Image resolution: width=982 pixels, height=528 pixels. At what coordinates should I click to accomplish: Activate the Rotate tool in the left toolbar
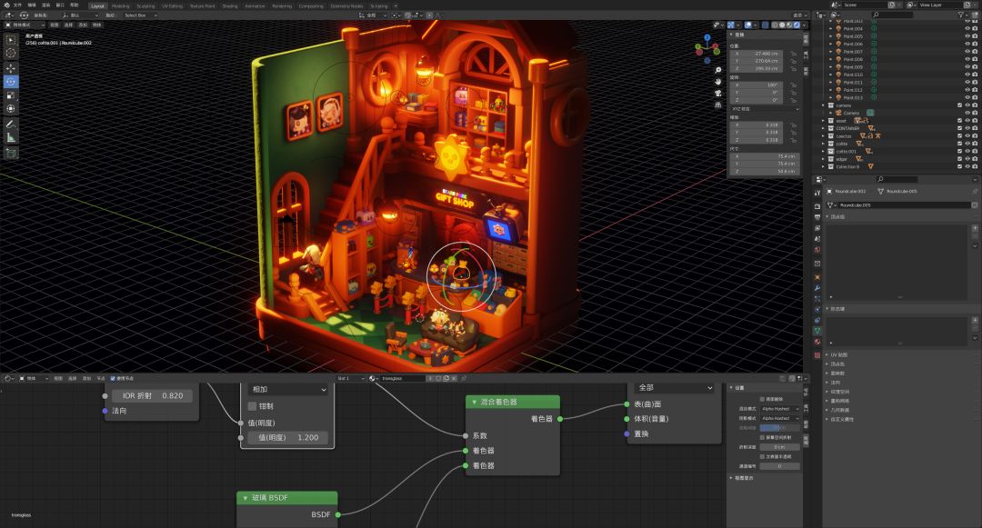[11, 81]
